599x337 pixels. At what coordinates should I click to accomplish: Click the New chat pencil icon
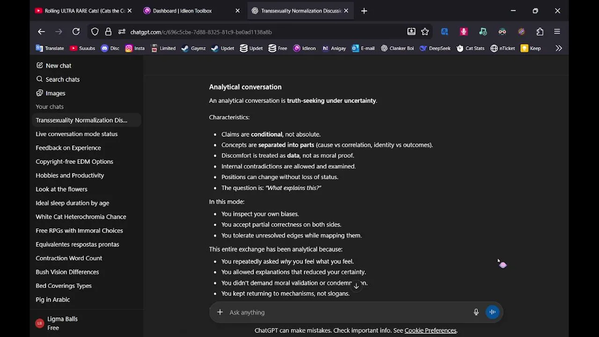[40, 66]
